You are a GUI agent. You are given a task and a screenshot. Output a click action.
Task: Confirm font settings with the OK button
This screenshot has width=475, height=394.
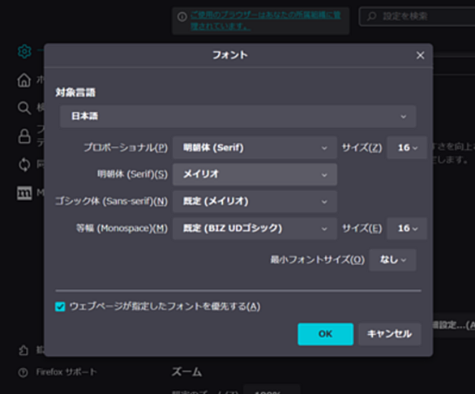(x=325, y=334)
